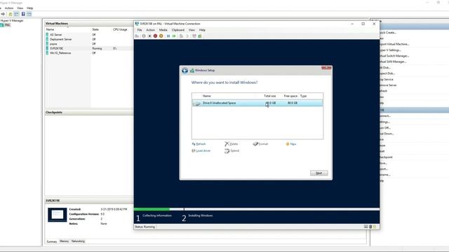
Task: Click Total size column header in Setup
Action: tap(269, 96)
